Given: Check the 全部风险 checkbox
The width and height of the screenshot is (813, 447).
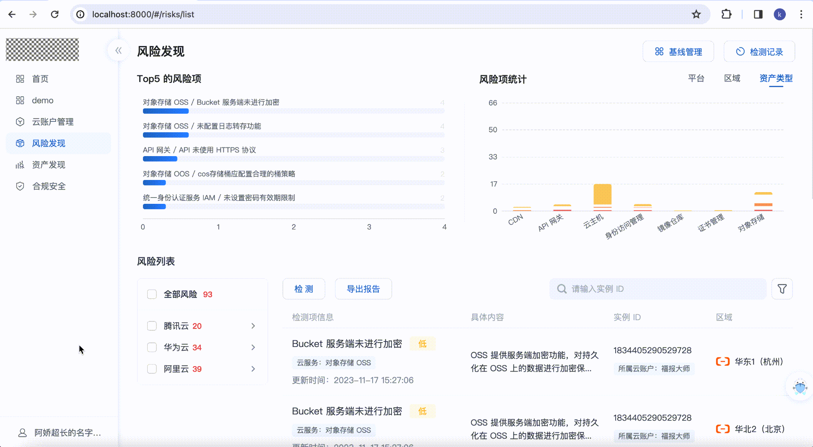Looking at the screenshot, I should 152,294.
